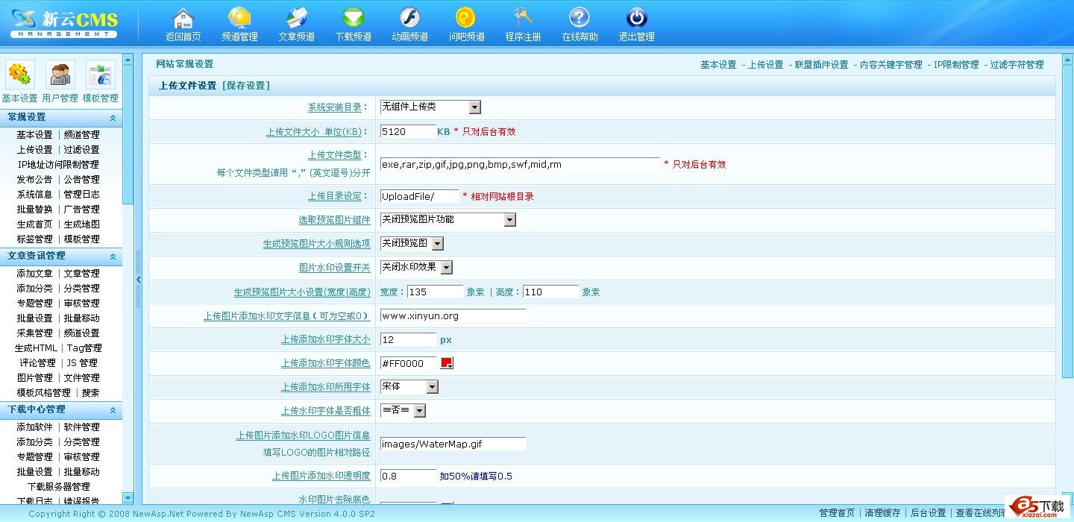Click the 退出管理 logout power icon
Viewport: 1074px width, 522px height.
tap(636, 18)
